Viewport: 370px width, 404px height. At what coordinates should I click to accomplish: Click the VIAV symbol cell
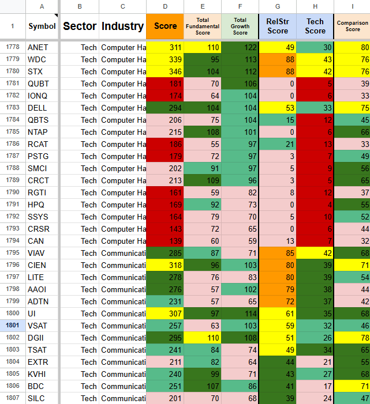point(42,253)
